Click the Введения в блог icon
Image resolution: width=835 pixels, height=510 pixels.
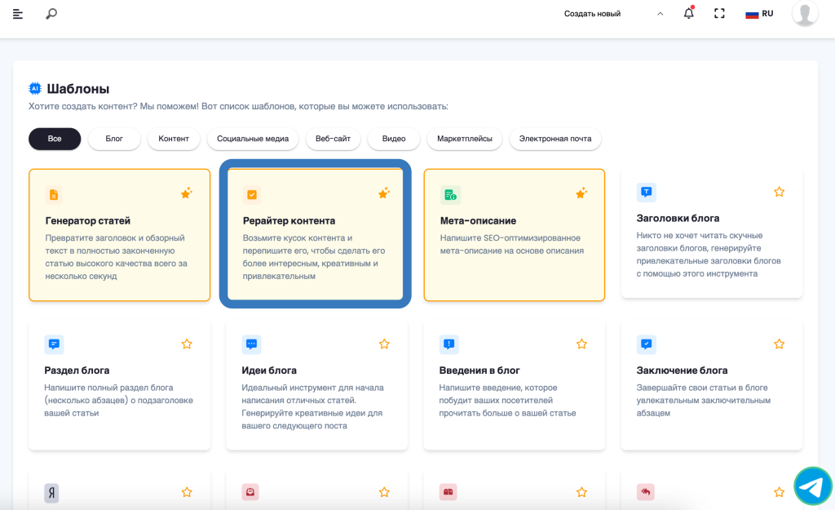tap(449, 344)
